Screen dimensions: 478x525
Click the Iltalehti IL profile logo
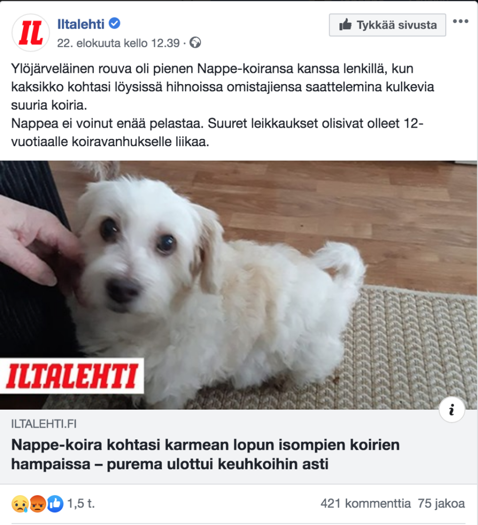31,32
